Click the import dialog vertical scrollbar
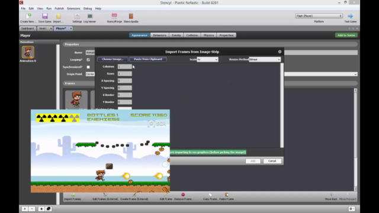Viewport: 379px width, 213px height. 282,105
